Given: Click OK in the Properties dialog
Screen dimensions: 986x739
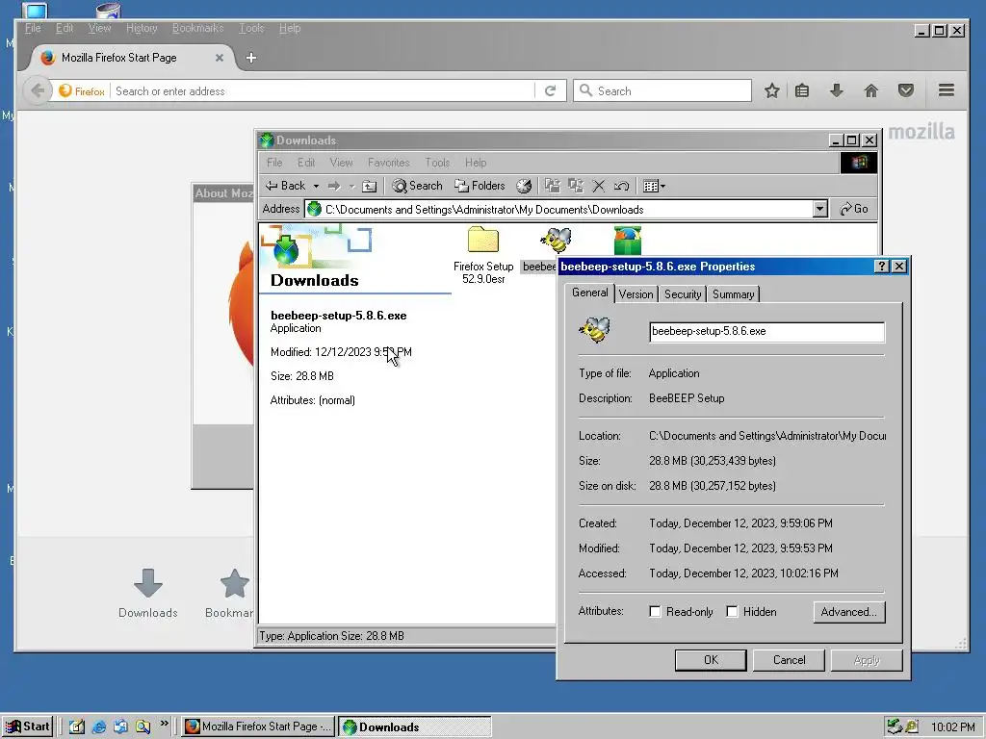Looking at the screenshot, I should [711, 660].
